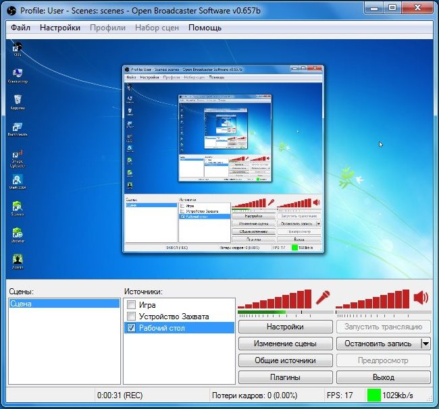Close the Open Broadcaster Software window
This screenshot has height=409, width=439.
click(417, 8)
